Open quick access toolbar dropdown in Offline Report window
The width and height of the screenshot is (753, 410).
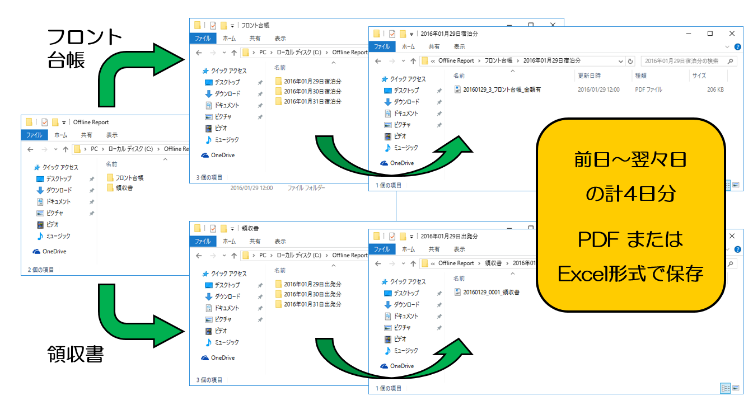[64, 122]
